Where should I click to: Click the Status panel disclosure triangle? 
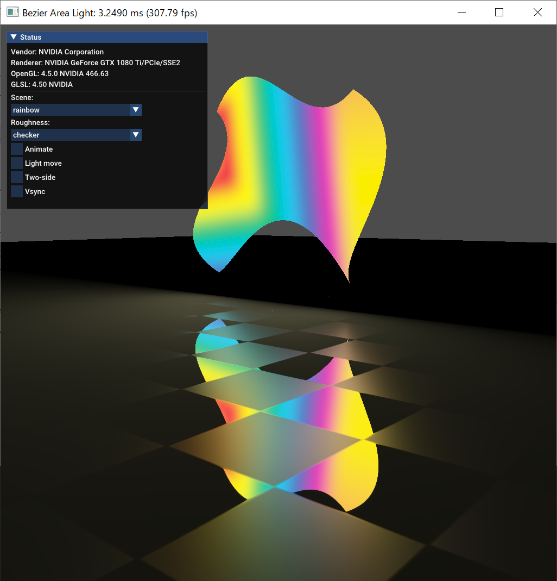[12, 37]
